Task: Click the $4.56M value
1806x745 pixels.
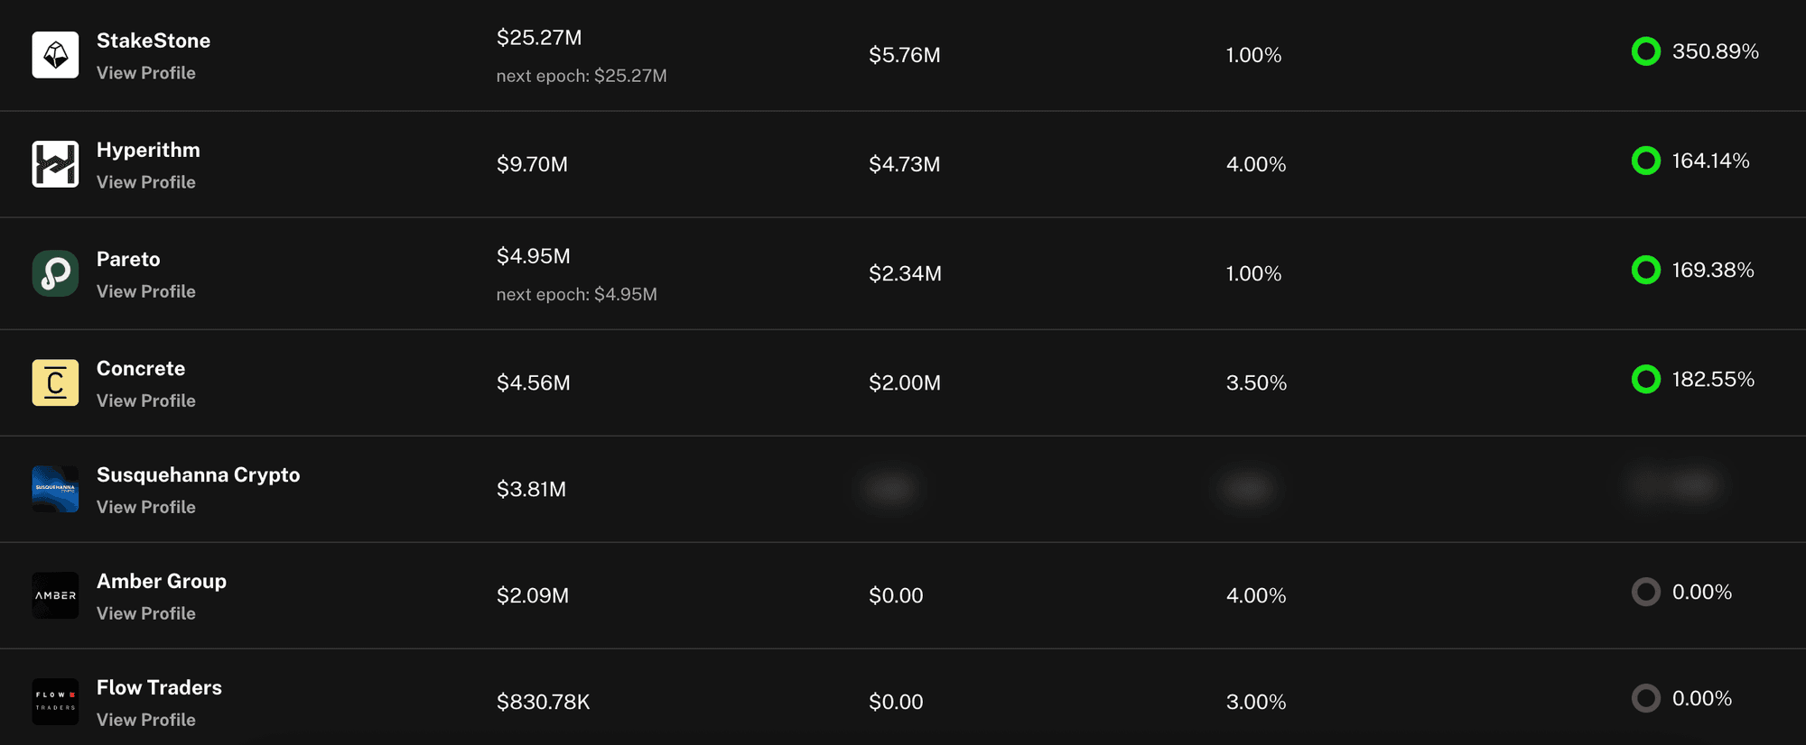Action: pos(534,382)
